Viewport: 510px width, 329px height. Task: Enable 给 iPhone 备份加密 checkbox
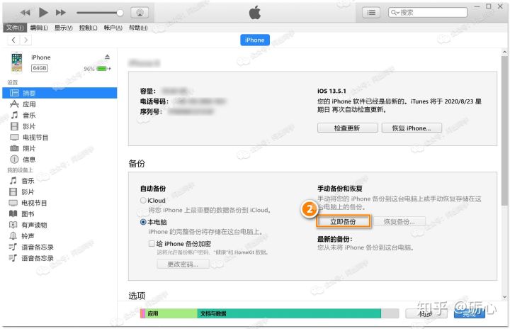[x=152, y=244]
